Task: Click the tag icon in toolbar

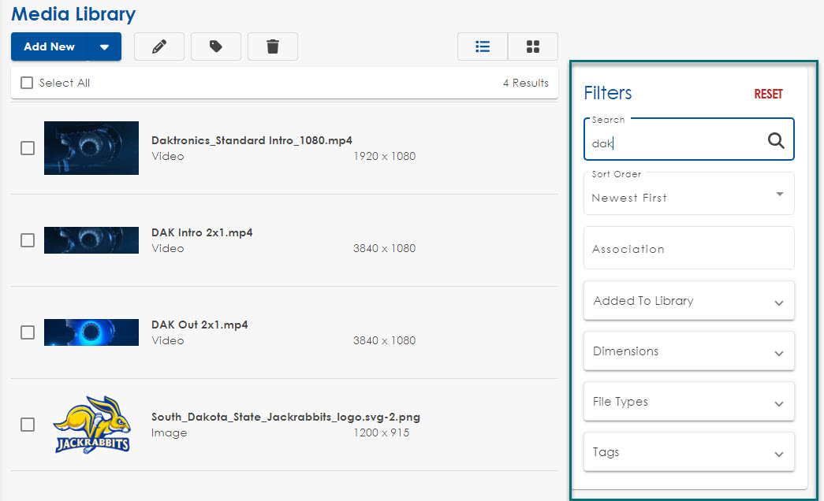Action: [x=215, y=46]
